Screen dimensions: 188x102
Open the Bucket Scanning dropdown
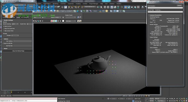15,24
